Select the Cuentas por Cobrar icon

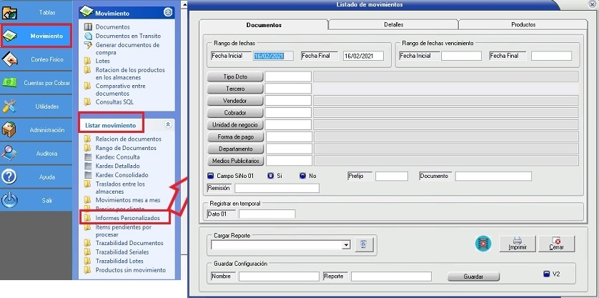coord(10,84)
